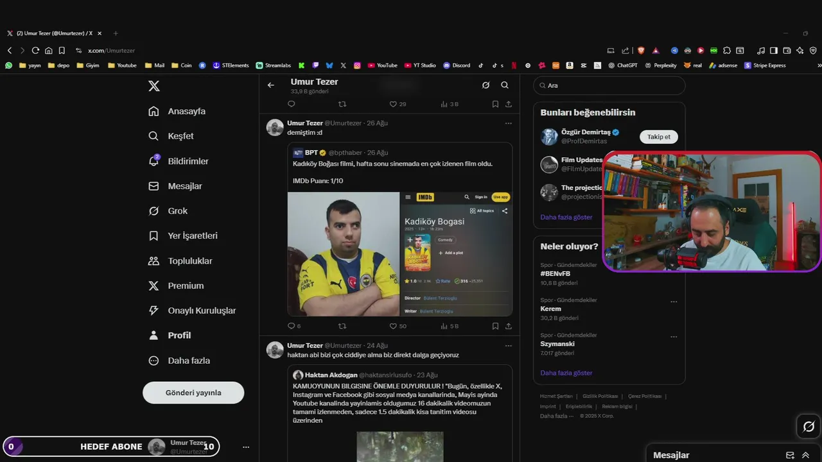Repost the 'demiştim :d' post

pos(342,326)
